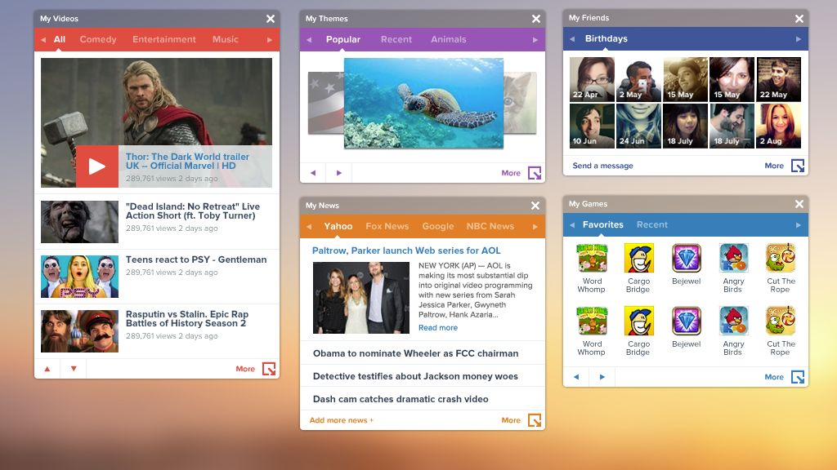The width and height of the screenshot is (837, 470).
Task: Select friend with 2 Aug birthday
Action: point(779,126)
